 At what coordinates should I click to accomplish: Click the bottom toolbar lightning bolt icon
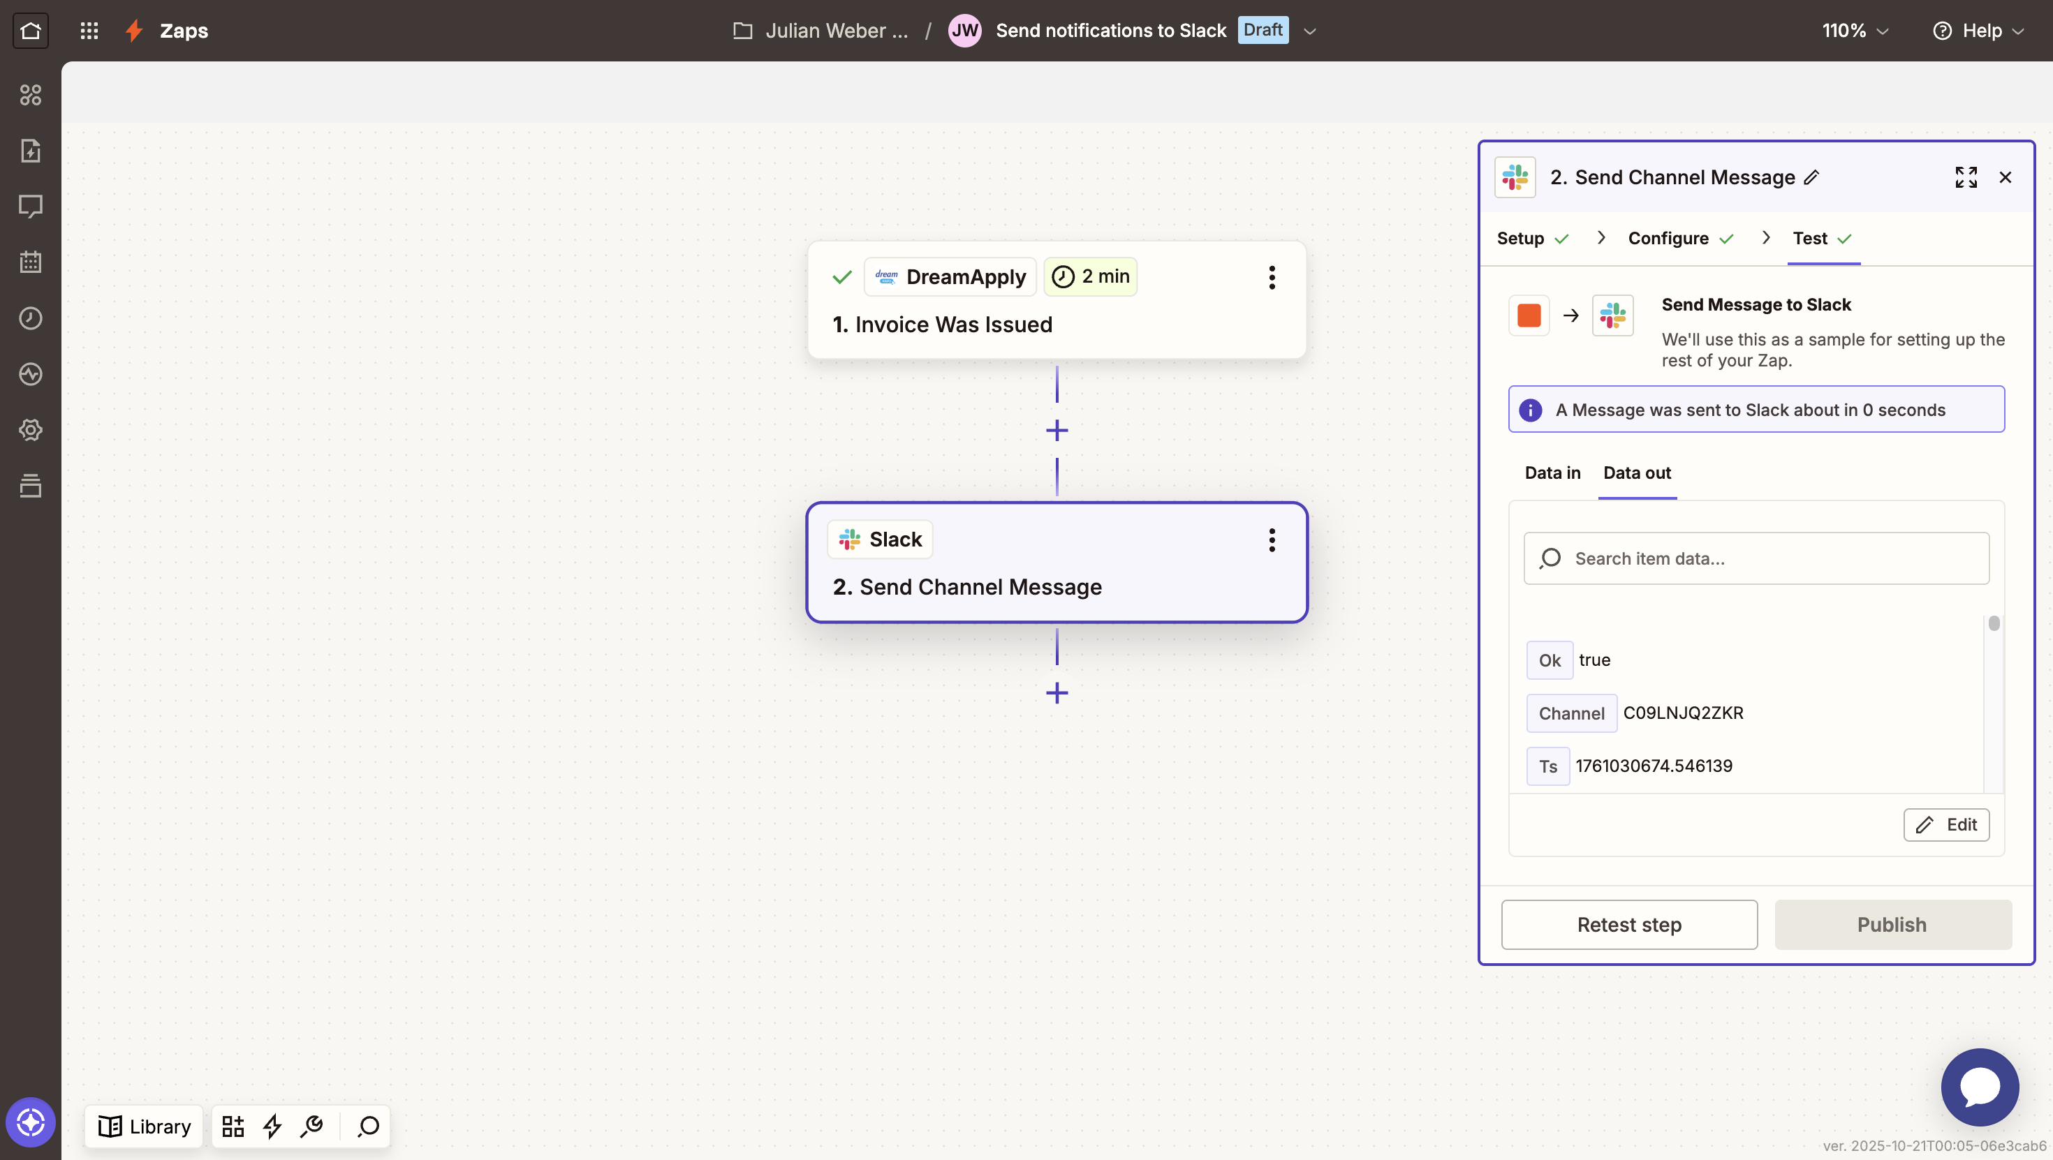click(272, 1126)
